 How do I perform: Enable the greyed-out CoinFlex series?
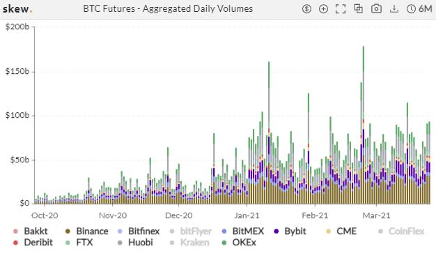click(401, 231)
